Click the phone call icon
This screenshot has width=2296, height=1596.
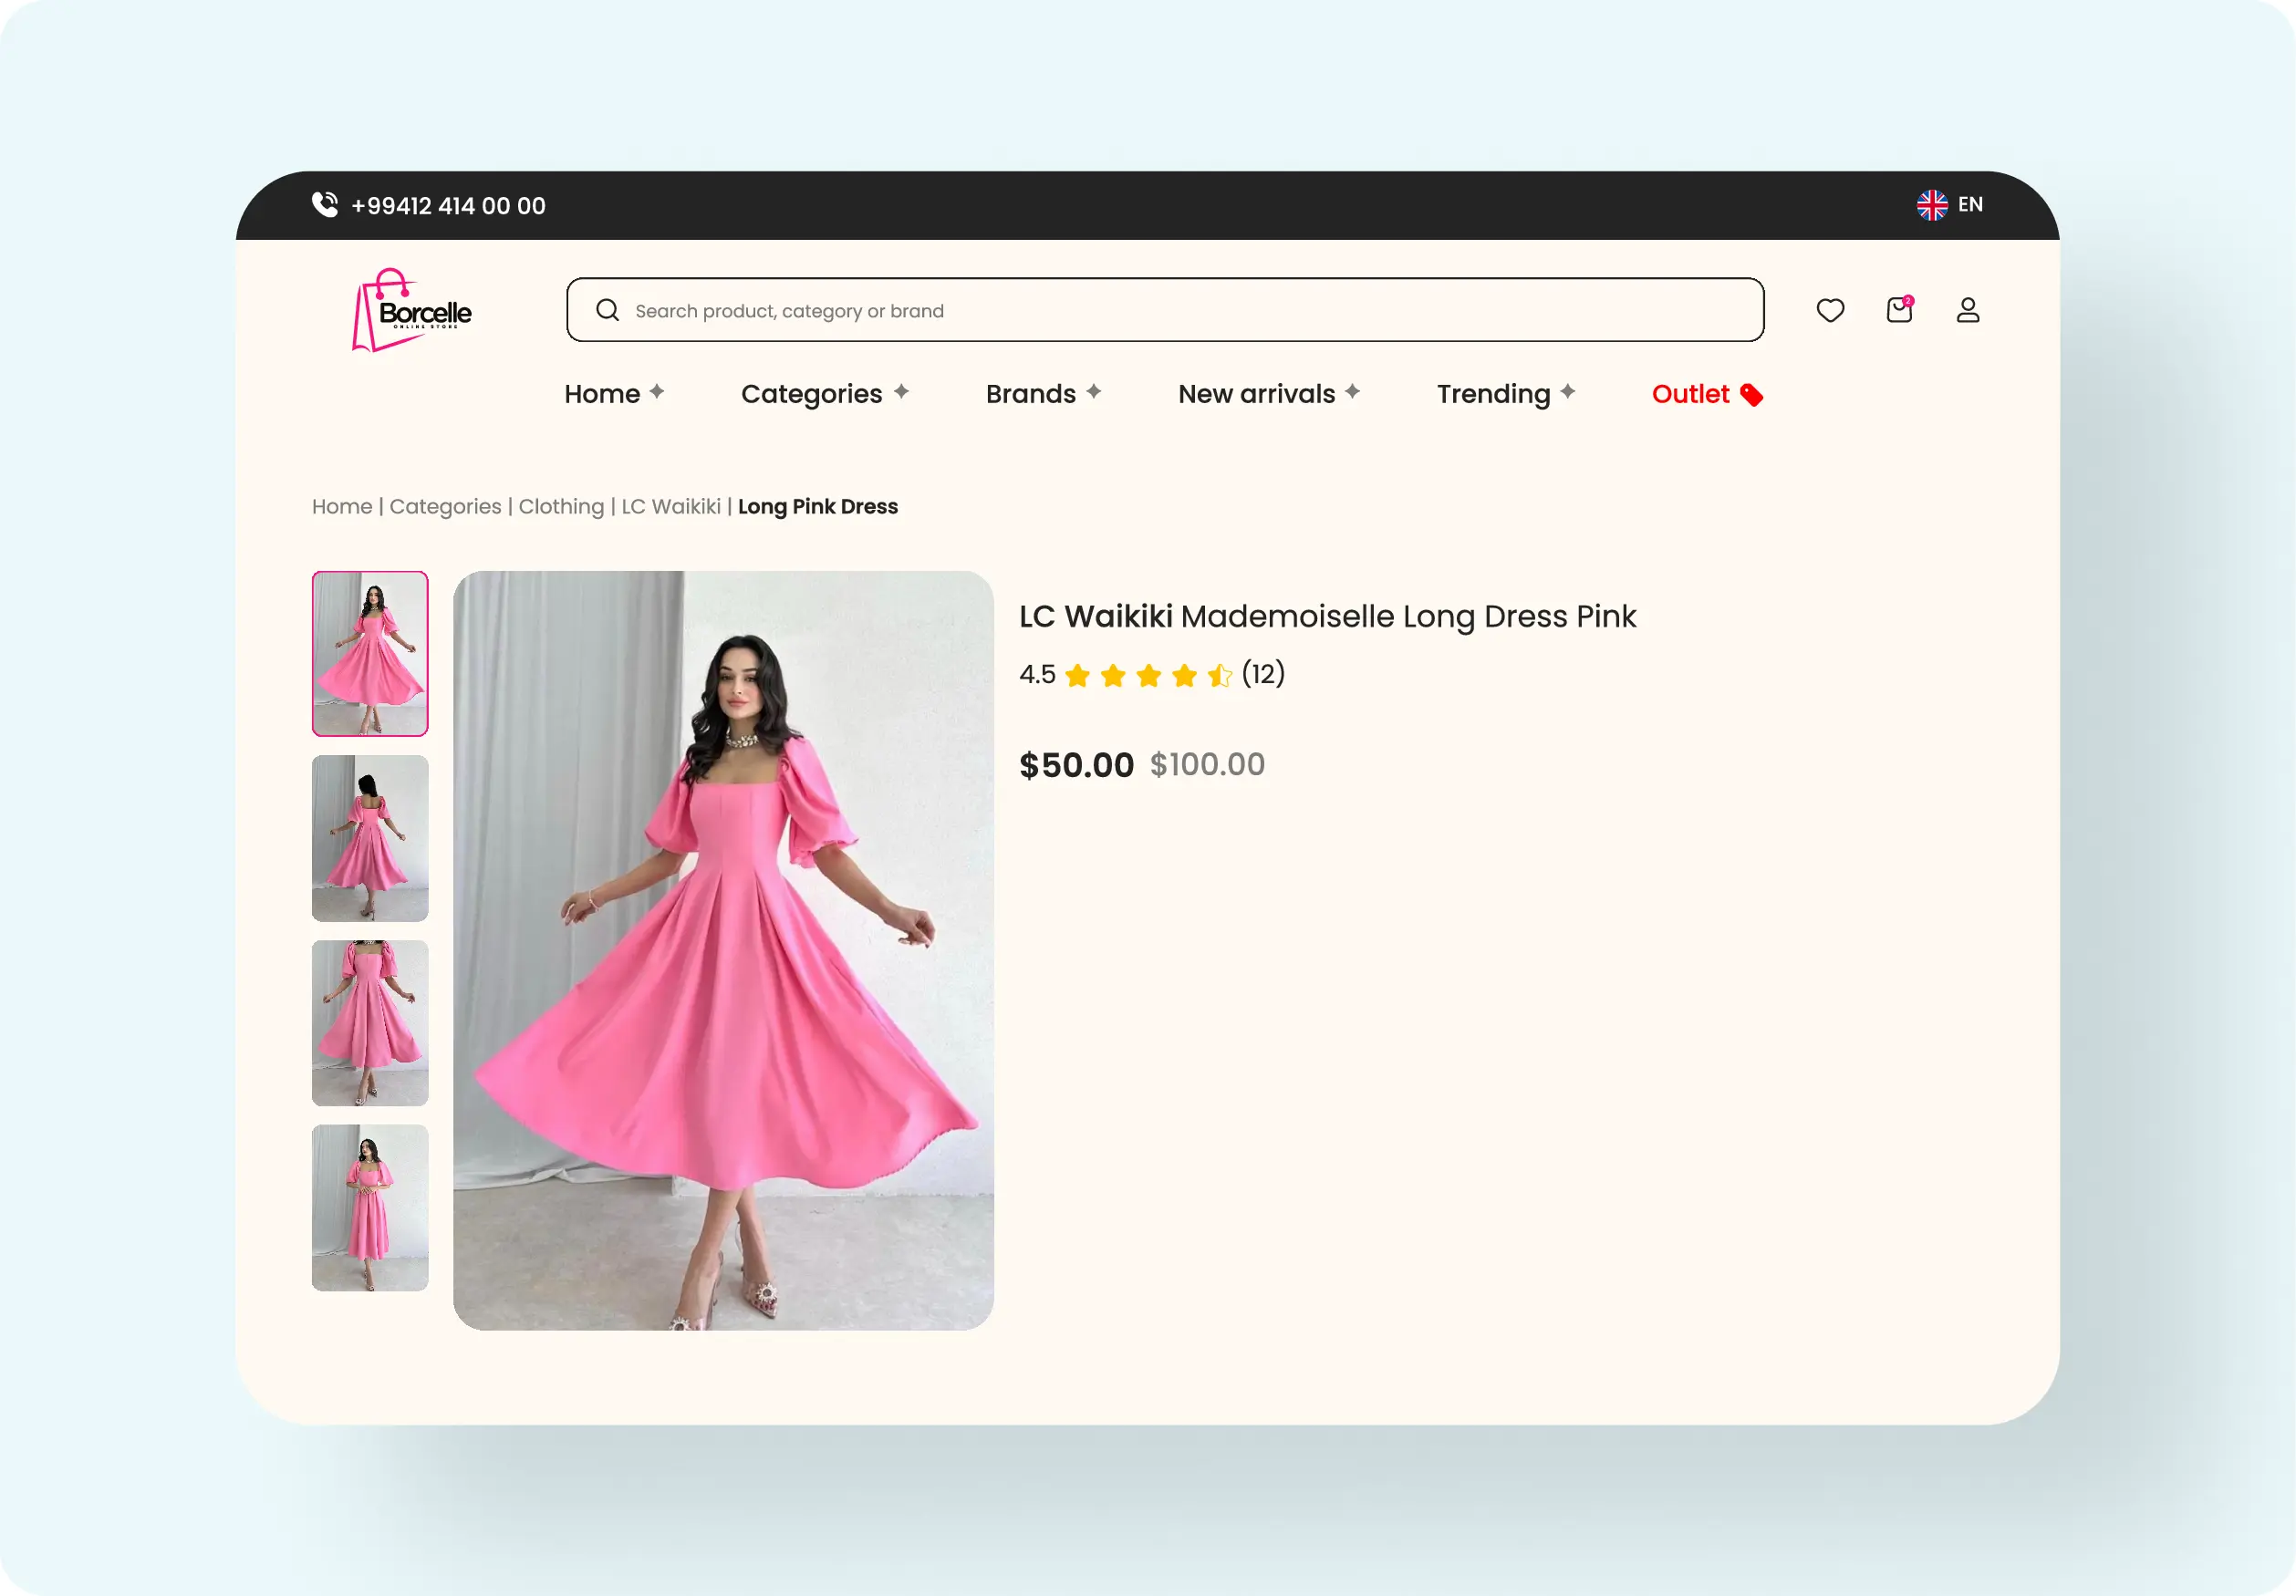(325, 205)
